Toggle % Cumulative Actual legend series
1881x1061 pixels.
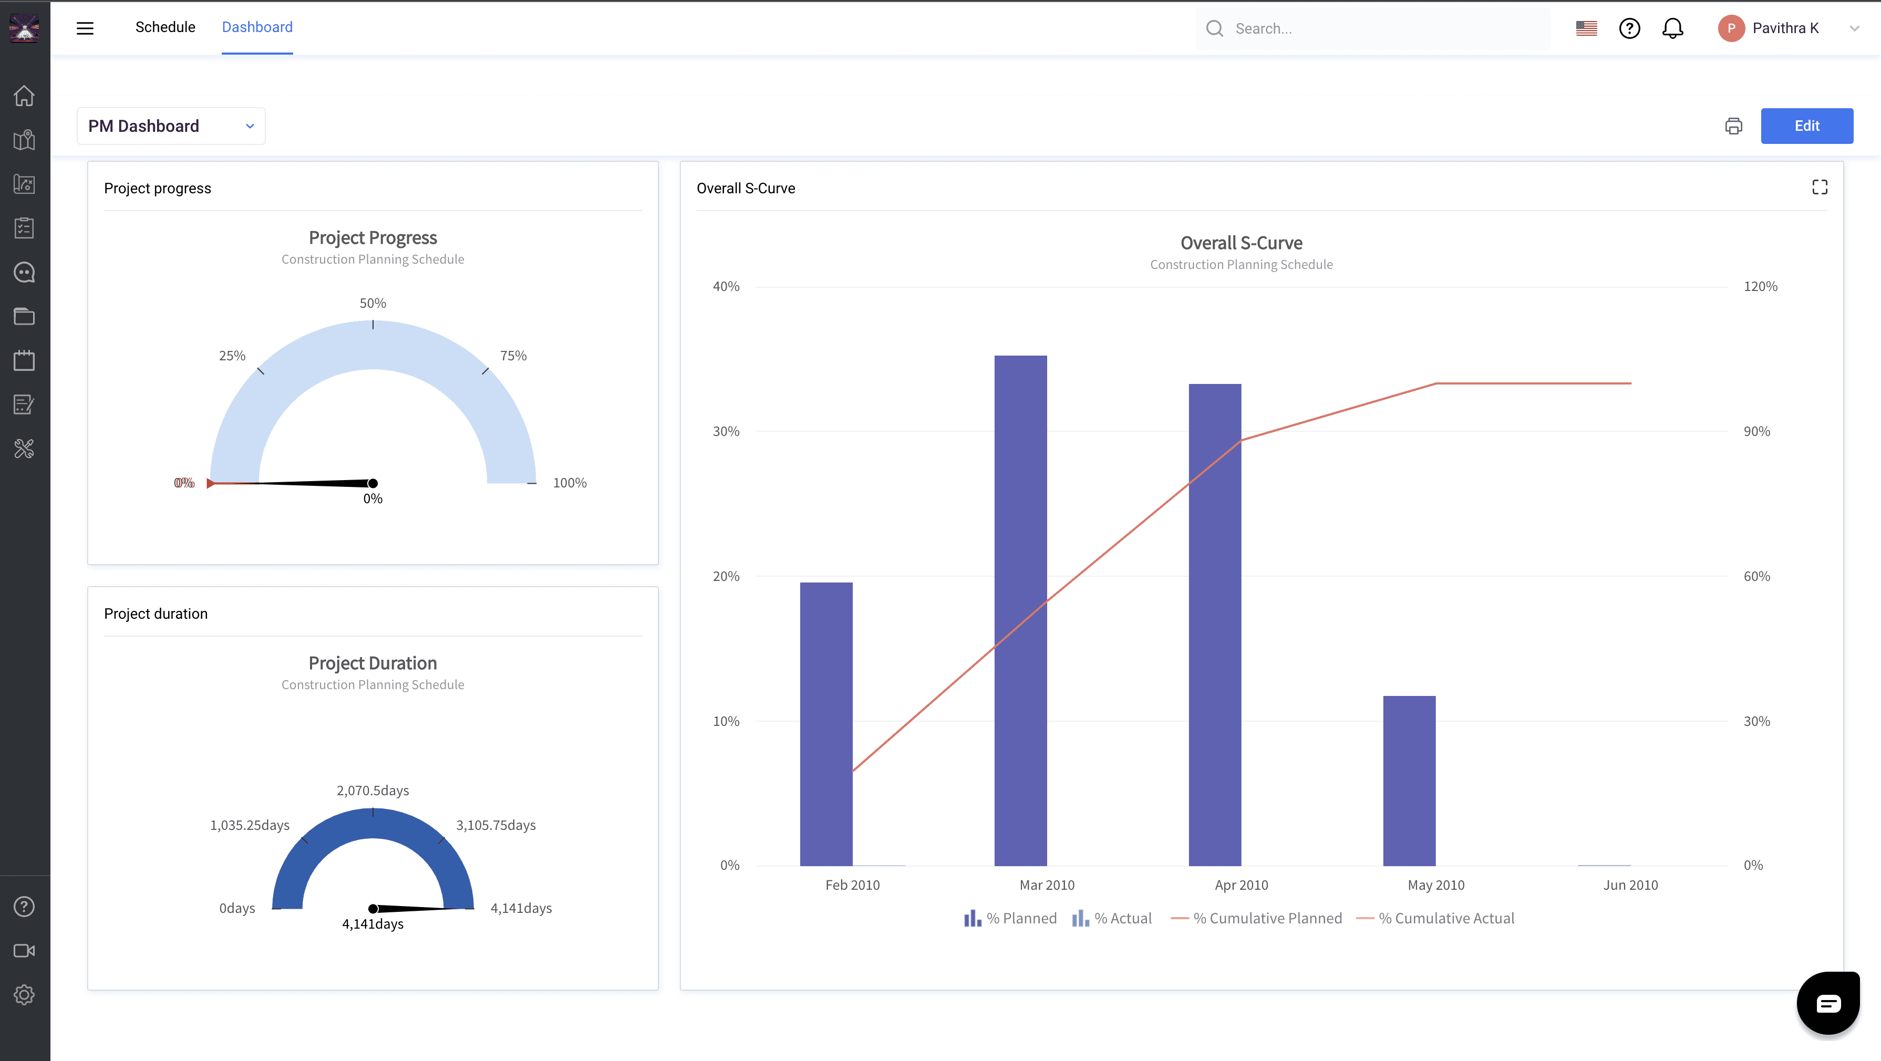(x=1435, y=918)
